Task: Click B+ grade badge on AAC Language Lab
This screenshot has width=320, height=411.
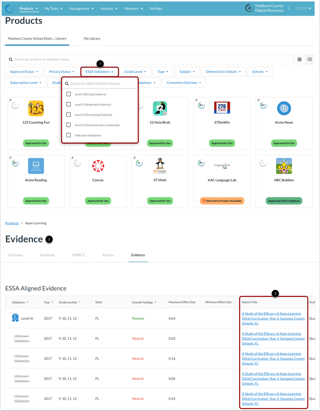Action: tap(201, 163)
